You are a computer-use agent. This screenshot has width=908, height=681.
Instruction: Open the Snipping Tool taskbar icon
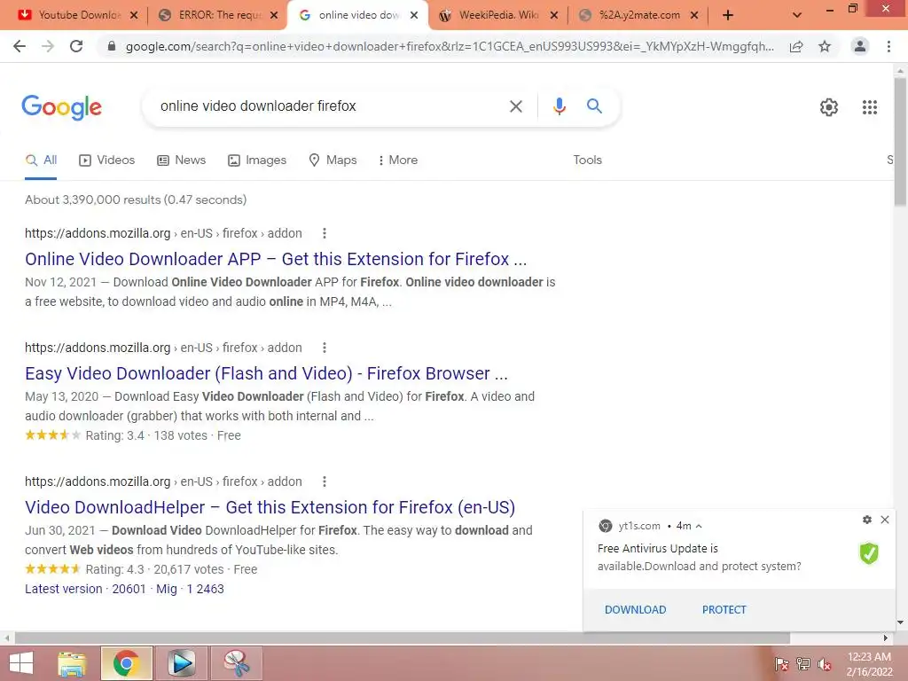pyautogui.click(x=236, y=663)
